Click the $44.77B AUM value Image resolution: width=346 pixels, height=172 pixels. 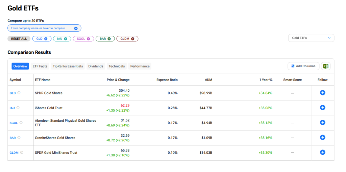(x=206, y=108)
